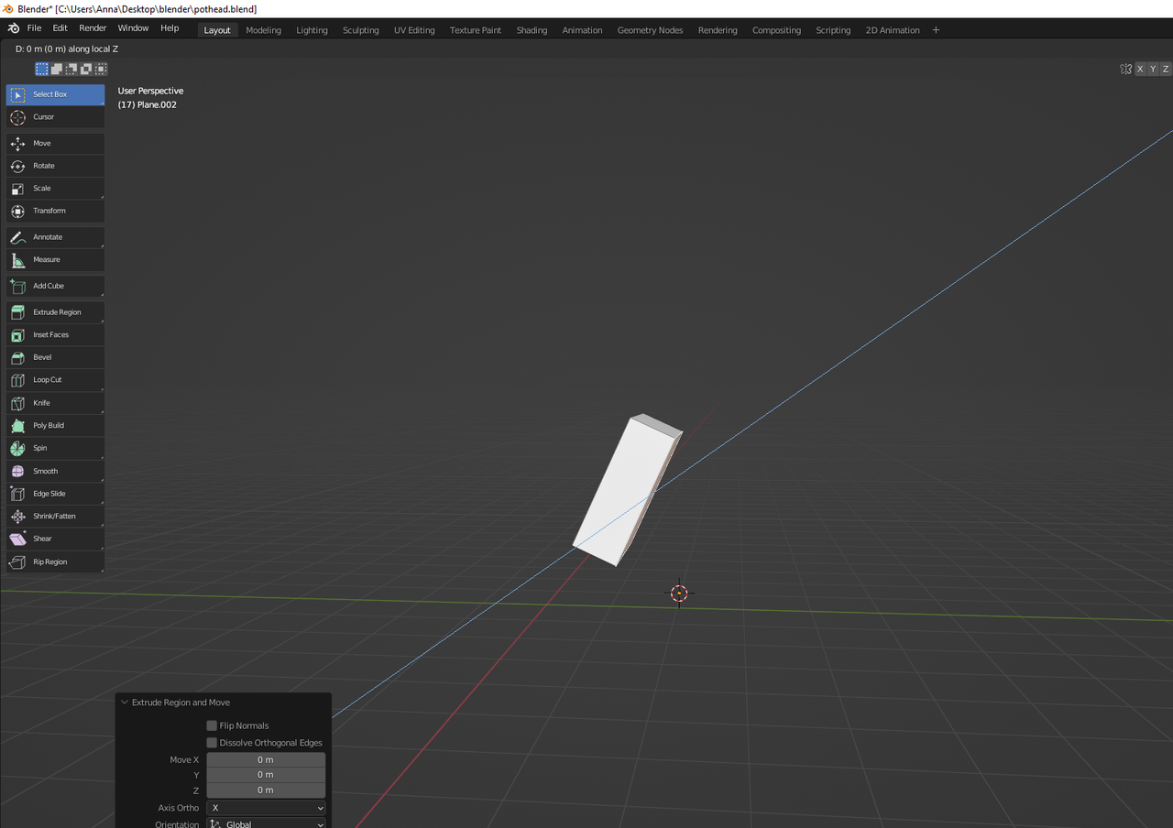
Task: Select the Scale tool
Action: click(x=55, y=189)
